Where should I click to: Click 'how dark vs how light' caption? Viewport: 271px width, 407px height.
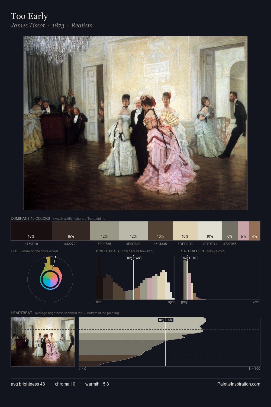point(137,251)
